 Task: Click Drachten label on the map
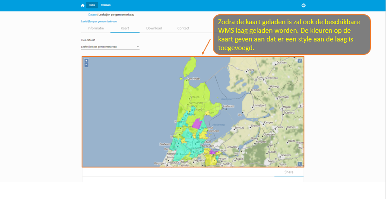(282, 63)
